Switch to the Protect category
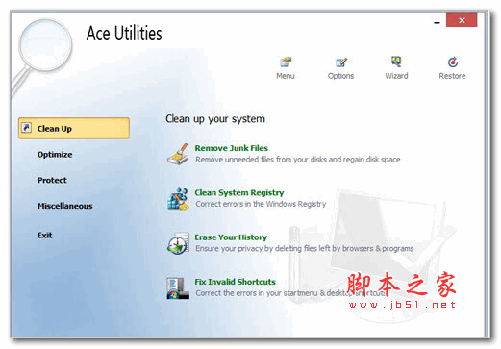501x349 pixels. (x=52, y=180)
